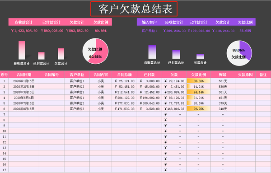Select paid amount cell ¥196,002.00
The image size is (271, 173).
click(150, 98)
